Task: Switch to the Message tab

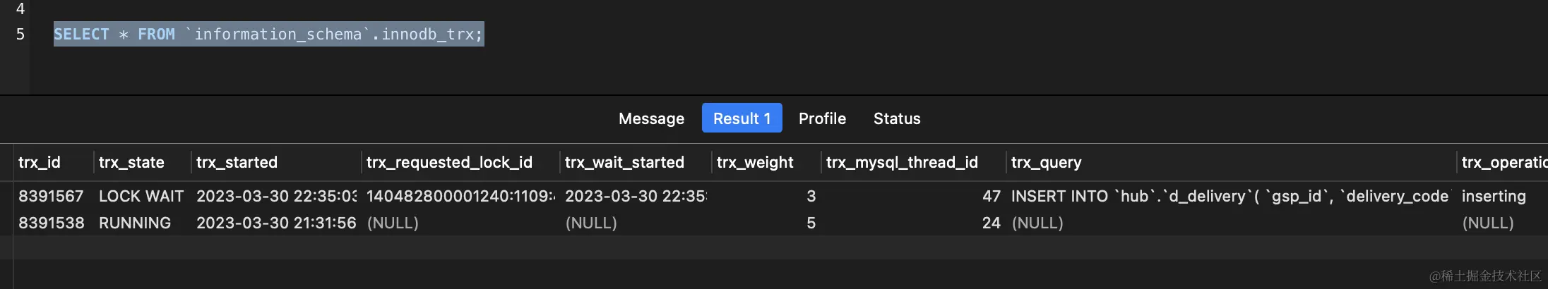Action: (x=651, y=118)
